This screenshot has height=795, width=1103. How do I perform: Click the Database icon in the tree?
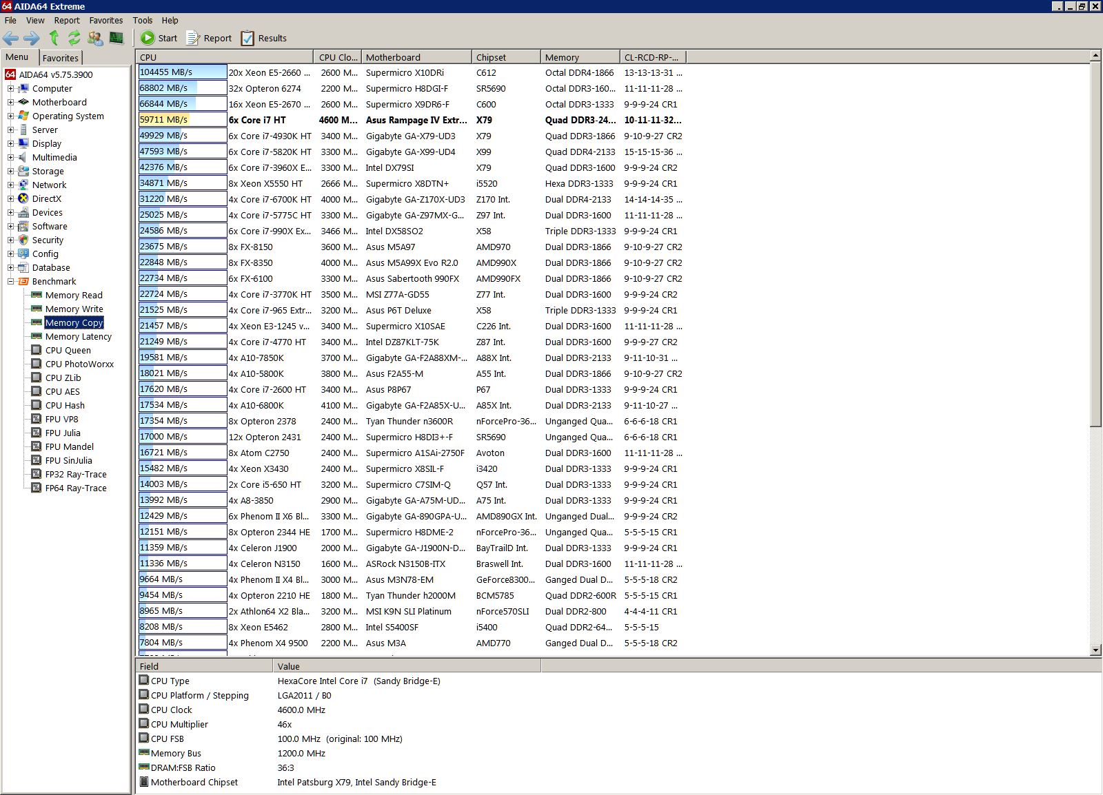point(23,267)
